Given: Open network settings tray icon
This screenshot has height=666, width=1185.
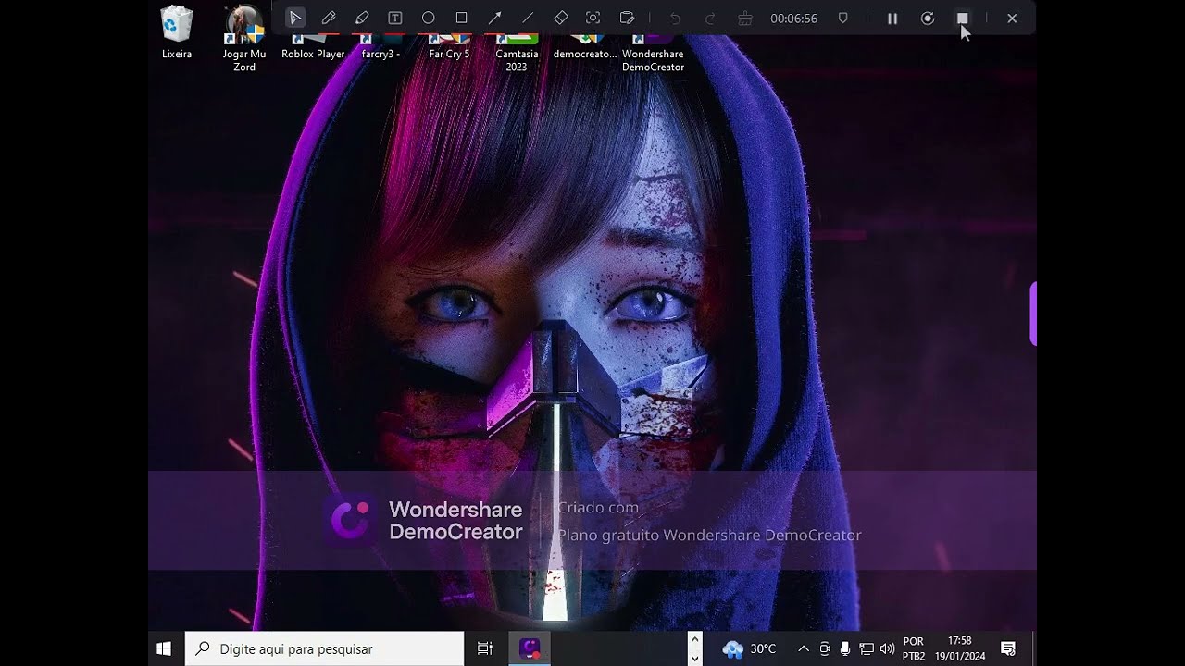Looking at the screenshot, I should tap(867, 648).
